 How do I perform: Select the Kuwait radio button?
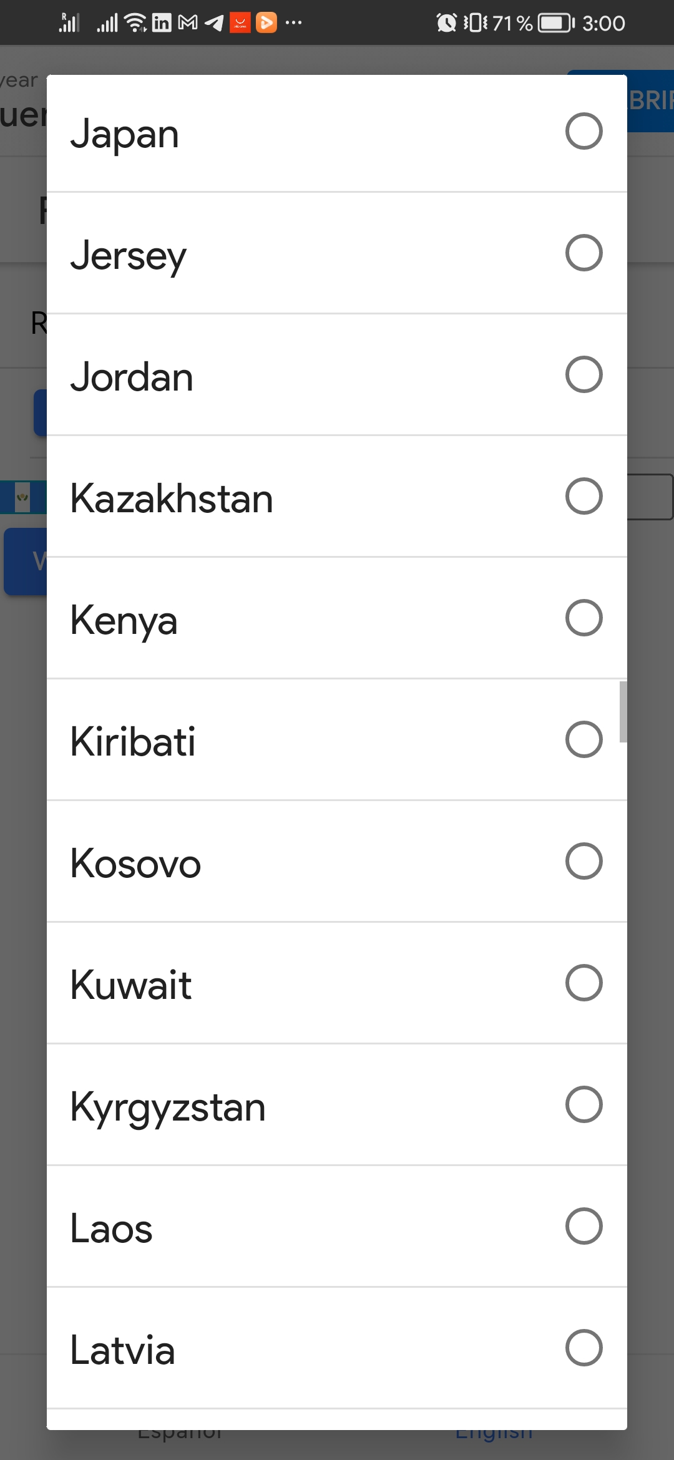pyautogui.click(x=584, y=983)
